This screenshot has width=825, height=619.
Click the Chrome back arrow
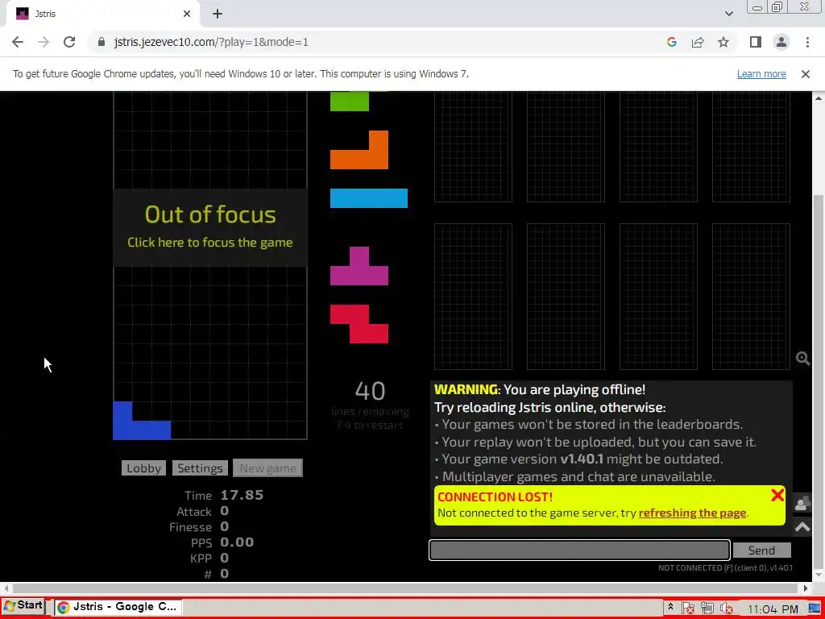18,42
